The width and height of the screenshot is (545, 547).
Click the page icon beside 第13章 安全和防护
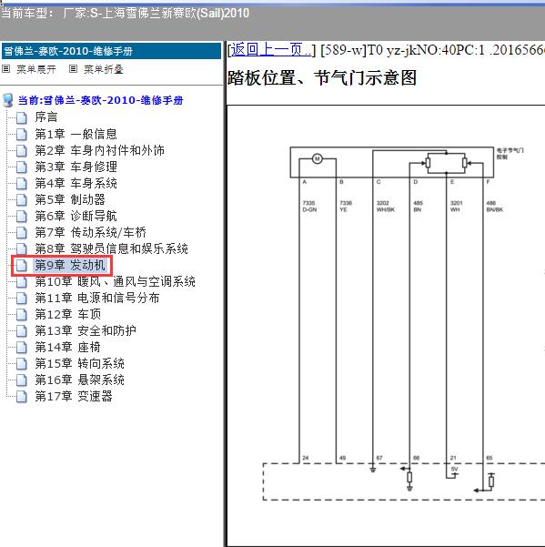point(22,330)
